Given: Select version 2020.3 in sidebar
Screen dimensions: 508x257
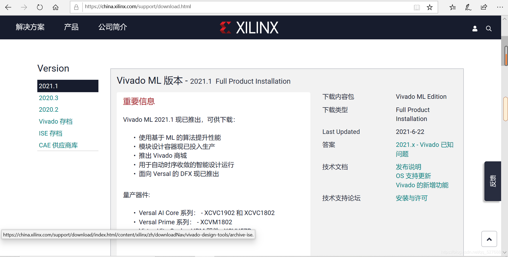Looking at the screenshot, I should pyautogui.click(x=48, y=98).
